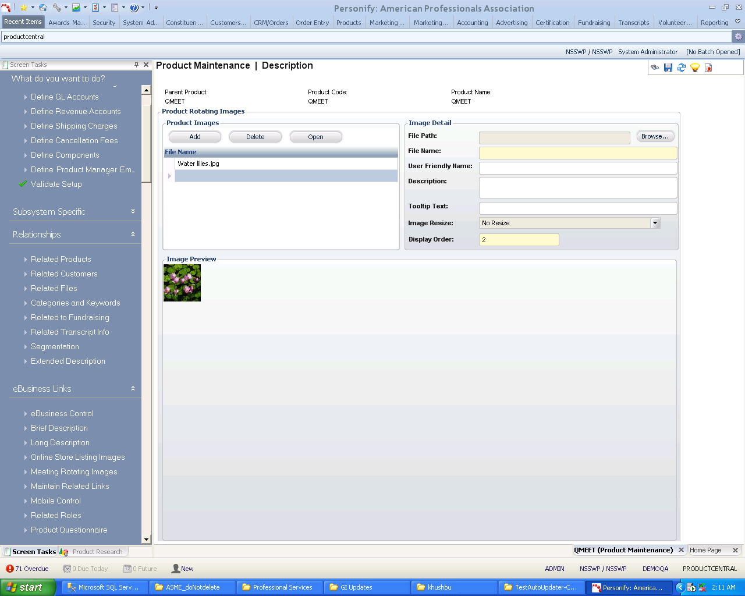Open the Favorites star icon

tap(24, 8)
